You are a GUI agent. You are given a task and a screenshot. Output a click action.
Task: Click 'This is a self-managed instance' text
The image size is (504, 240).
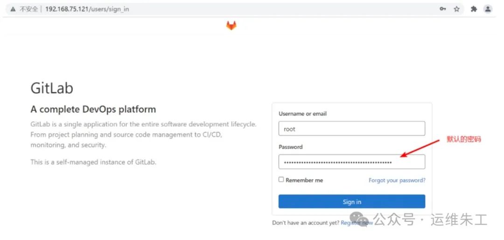[x=93, y=162]
